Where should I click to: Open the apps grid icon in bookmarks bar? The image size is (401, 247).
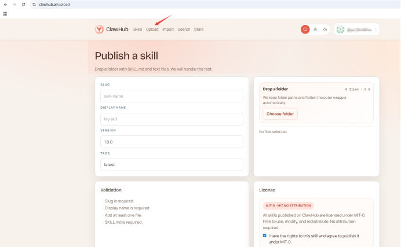(5, 14)
